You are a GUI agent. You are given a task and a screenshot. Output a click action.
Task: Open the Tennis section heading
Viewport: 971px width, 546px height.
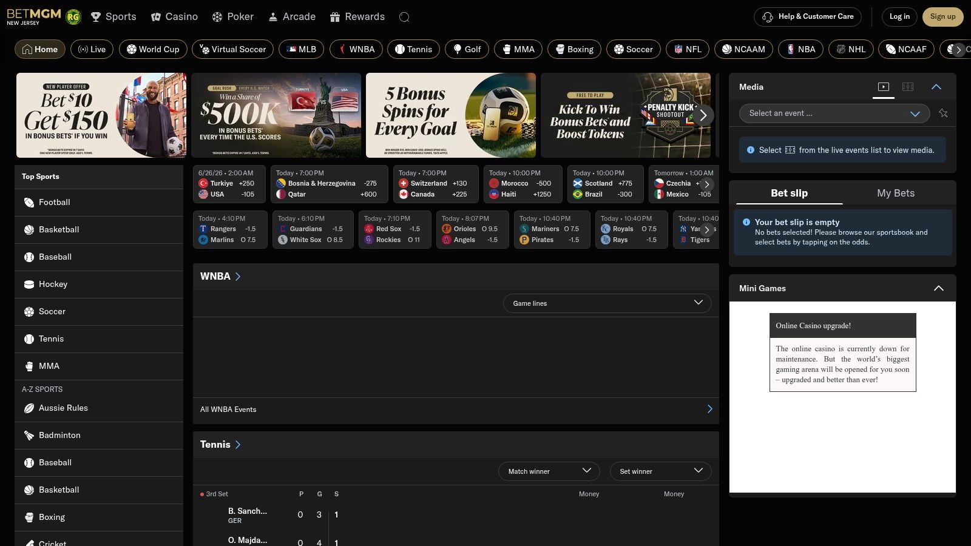(x=220, y=445)
